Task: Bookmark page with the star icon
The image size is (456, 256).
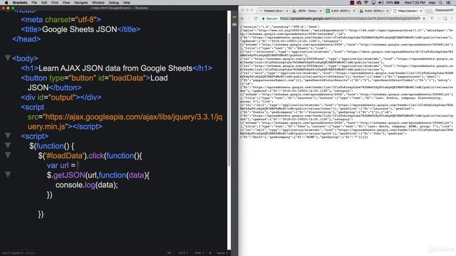Action: coord(424,18)
